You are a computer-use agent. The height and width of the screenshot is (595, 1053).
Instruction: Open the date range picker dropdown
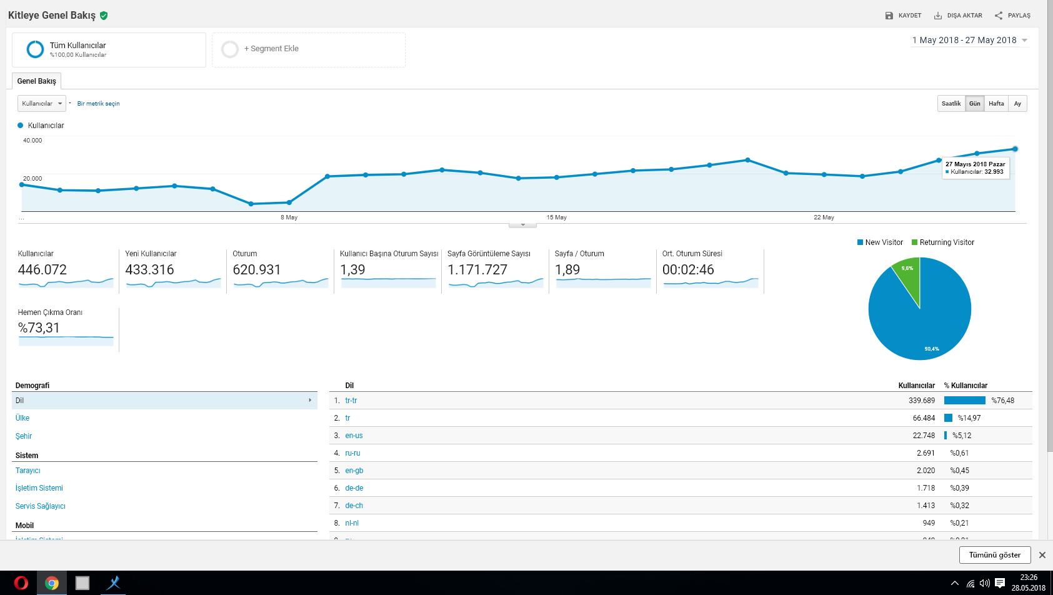click(x=969, y=40)
